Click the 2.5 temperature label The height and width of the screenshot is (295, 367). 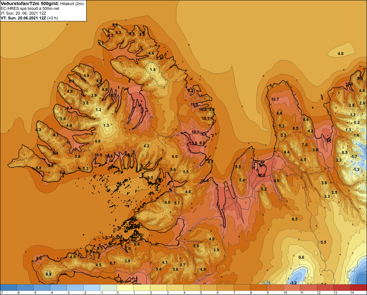coord(334,192)
